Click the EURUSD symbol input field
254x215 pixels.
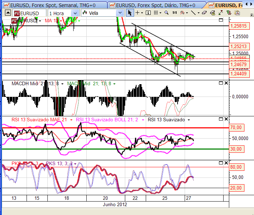coord(32,13)
